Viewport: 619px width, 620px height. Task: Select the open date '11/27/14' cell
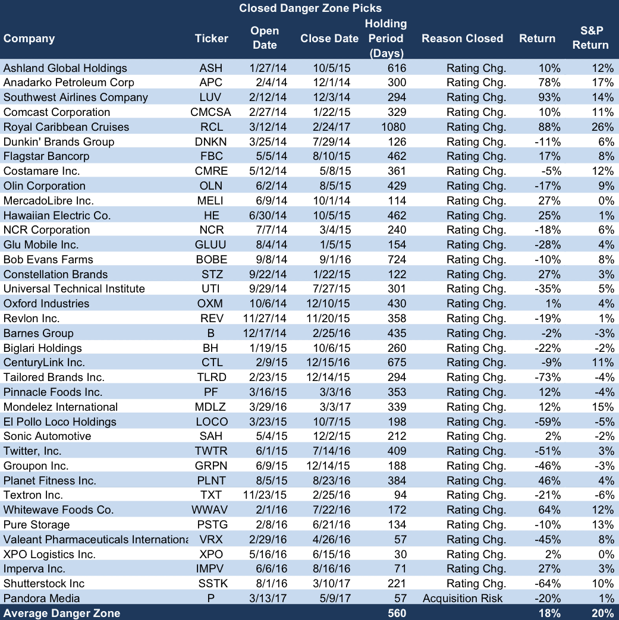(x=265, y=318)
